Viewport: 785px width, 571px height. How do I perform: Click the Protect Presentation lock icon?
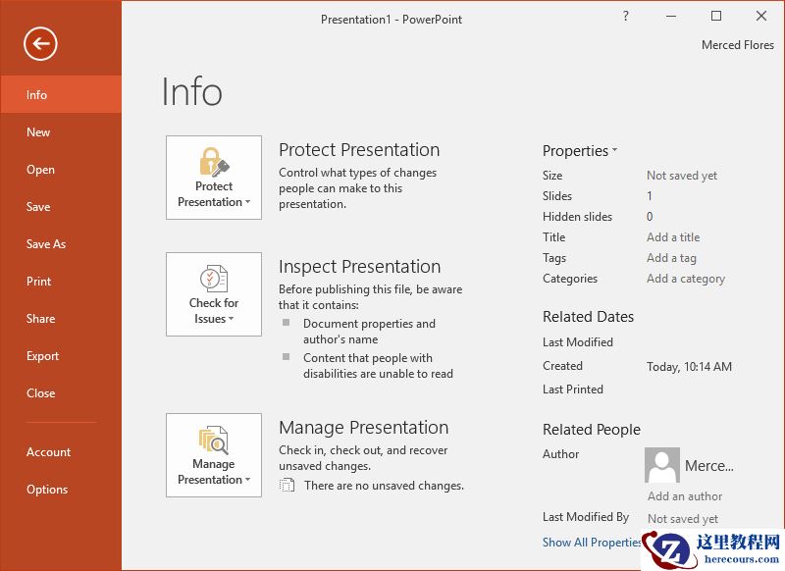coord(214,162)
